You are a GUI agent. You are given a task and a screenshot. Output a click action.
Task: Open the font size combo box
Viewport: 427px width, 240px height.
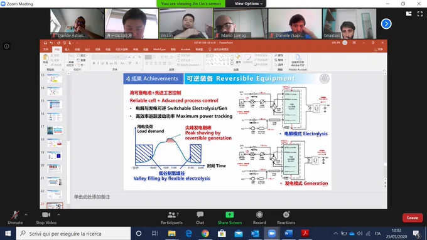pyautogui.click(x=122, y=57)
